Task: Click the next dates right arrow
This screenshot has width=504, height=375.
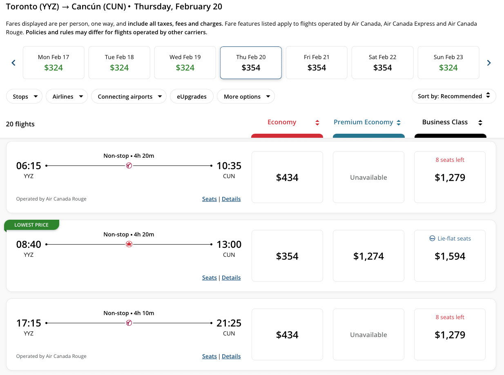Action: coord(489,63)
